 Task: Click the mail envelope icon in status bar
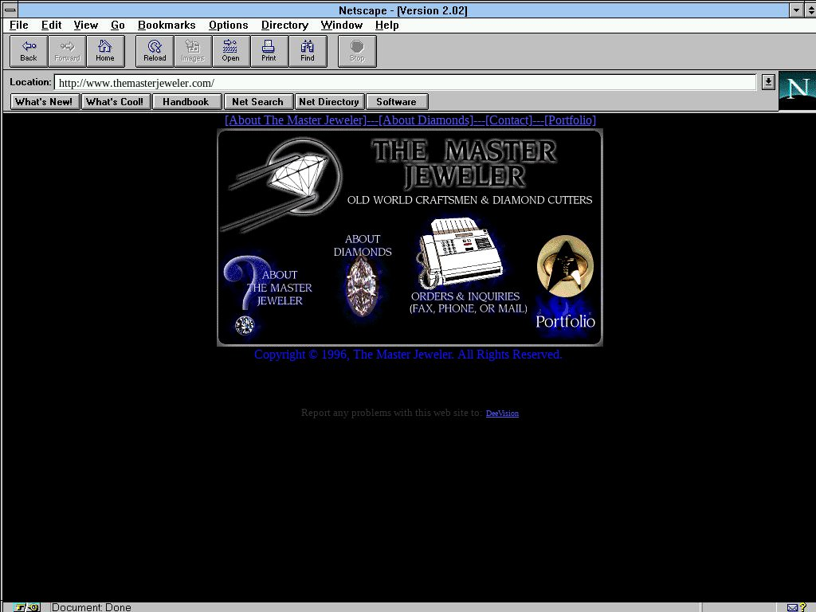[x=792, y=607]
